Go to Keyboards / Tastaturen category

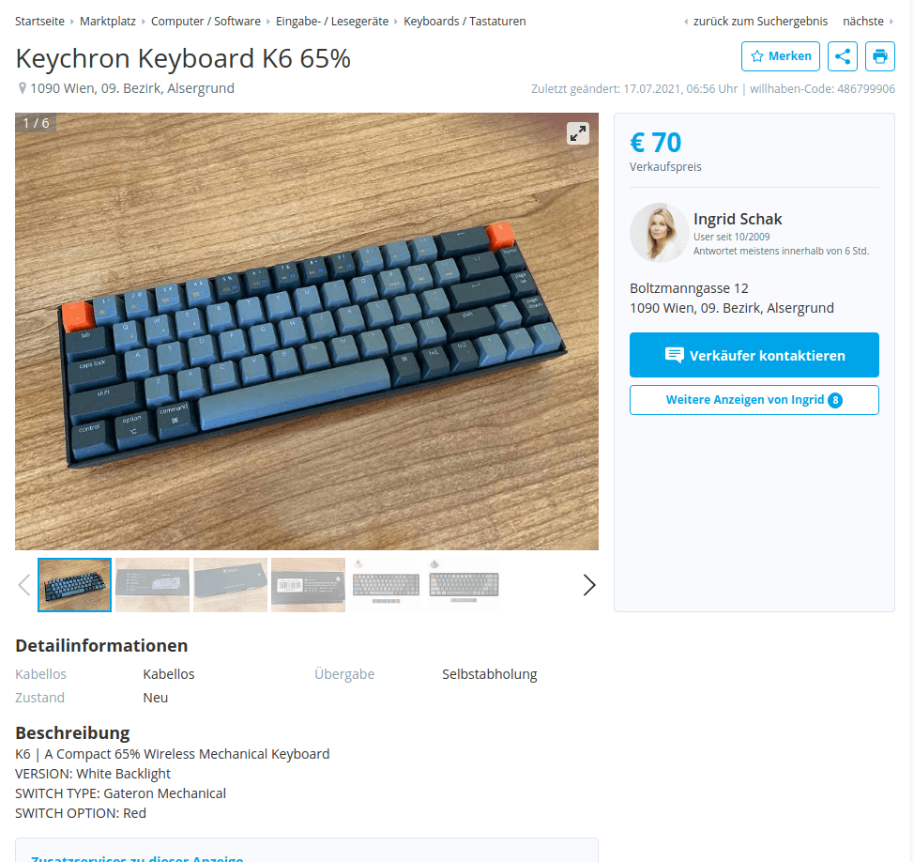click(465, 22)
